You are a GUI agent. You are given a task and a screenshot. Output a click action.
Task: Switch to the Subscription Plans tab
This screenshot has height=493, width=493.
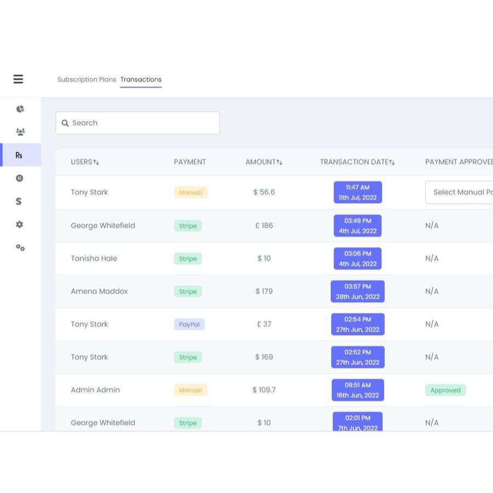point(87,79)
